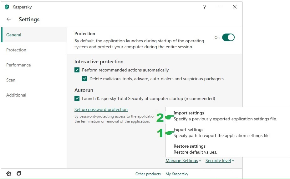290x179 pixels.
Task: Click the Kaspersky shield logo icon
Action: [x=7, y=7]
